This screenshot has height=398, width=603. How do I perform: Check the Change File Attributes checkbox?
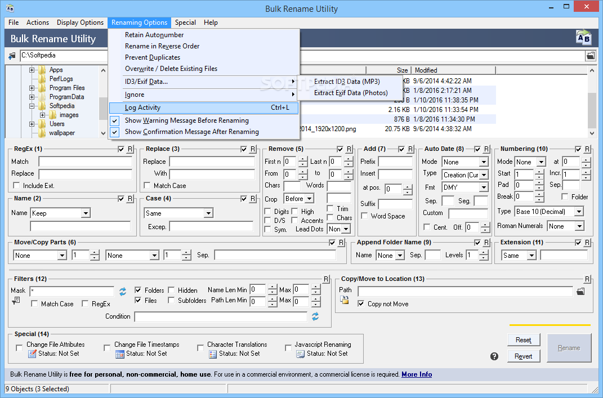(x=19, y=348)
